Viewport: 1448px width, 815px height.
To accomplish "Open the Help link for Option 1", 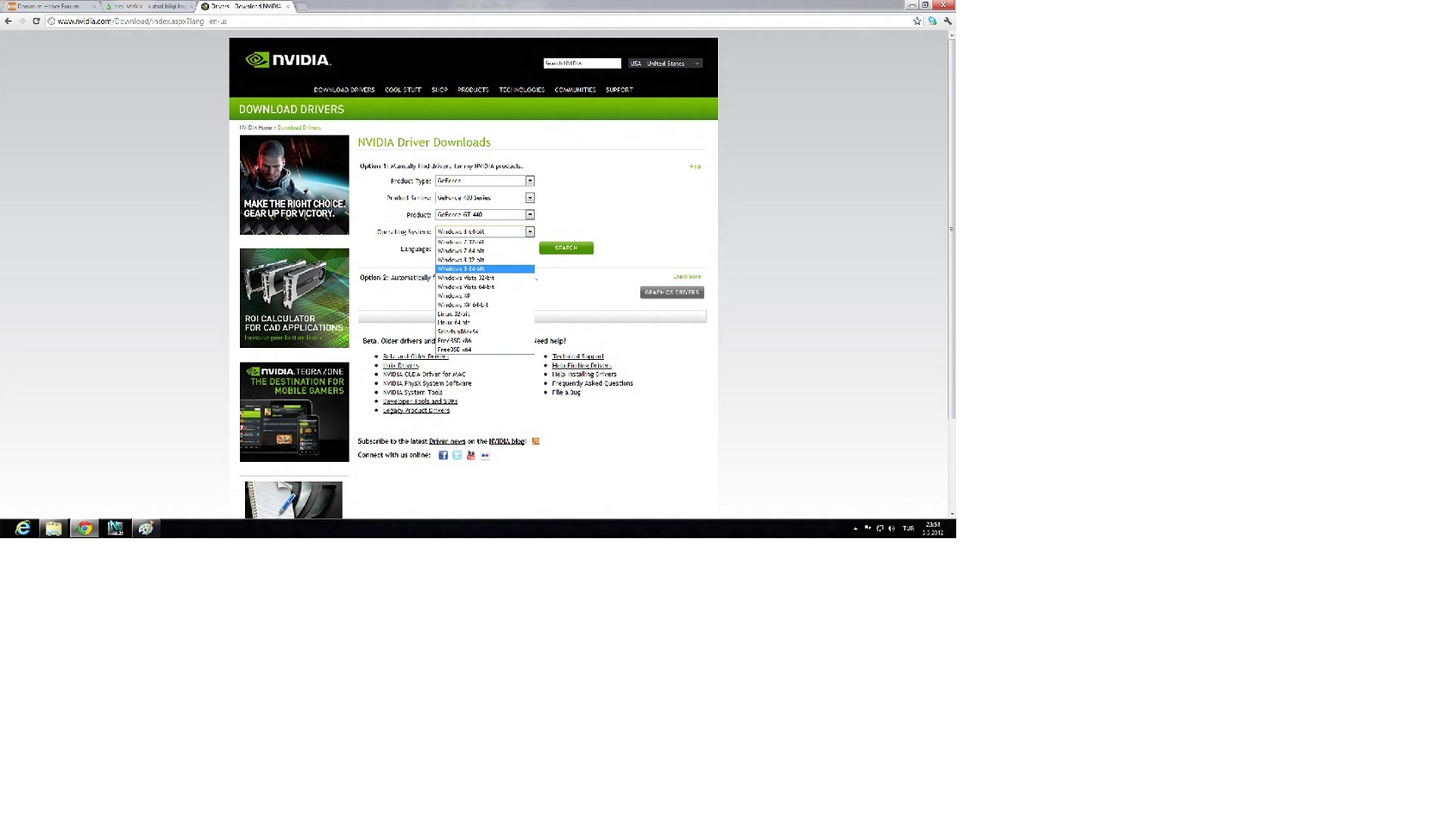I will [696, 167].
